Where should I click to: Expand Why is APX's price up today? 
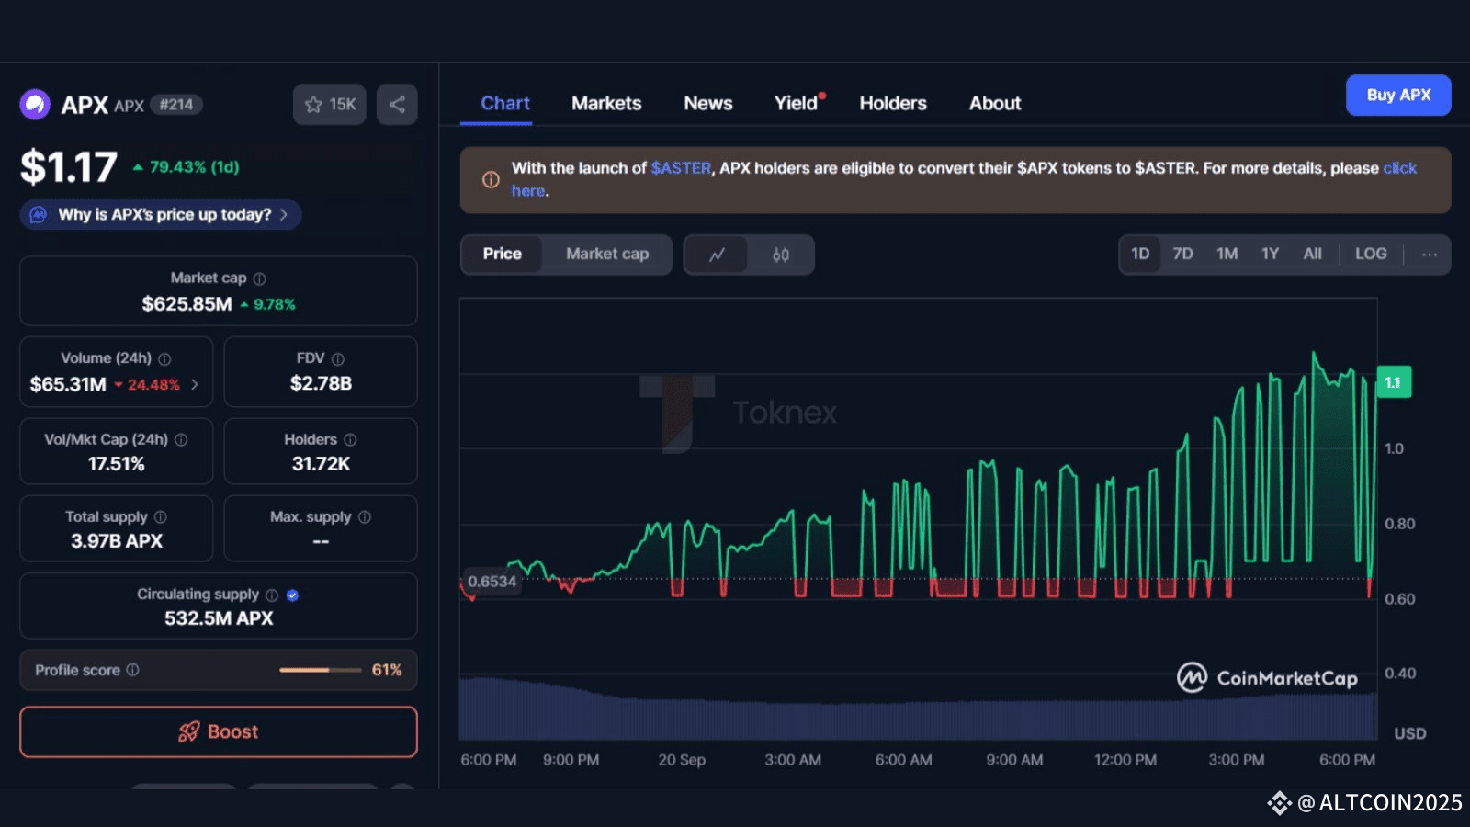pos(161,214)
